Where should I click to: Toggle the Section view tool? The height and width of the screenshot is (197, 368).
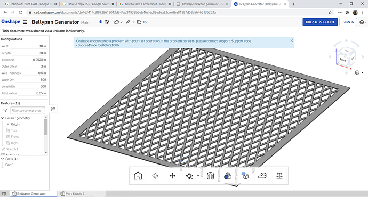210,176
